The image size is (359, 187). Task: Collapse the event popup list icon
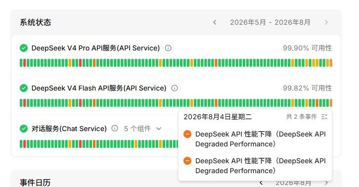click(324, 117)
